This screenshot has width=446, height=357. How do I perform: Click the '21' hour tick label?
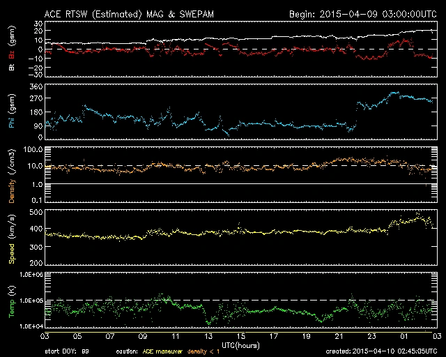click(339, 337)
